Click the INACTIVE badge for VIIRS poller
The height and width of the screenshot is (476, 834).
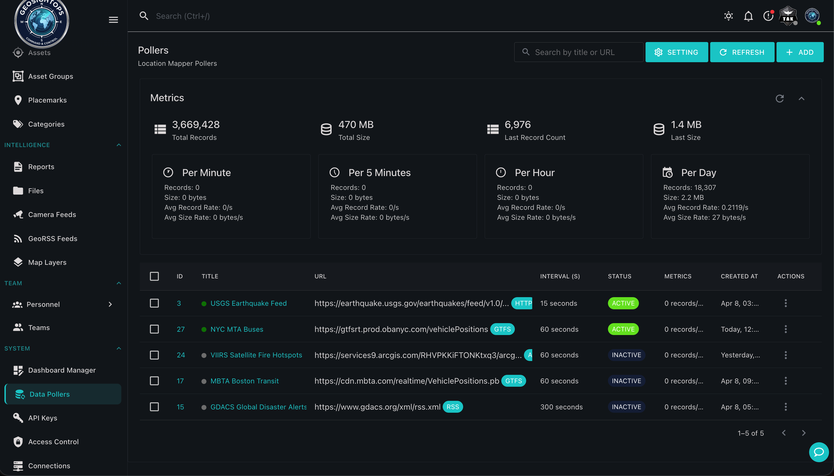point(626,355)
